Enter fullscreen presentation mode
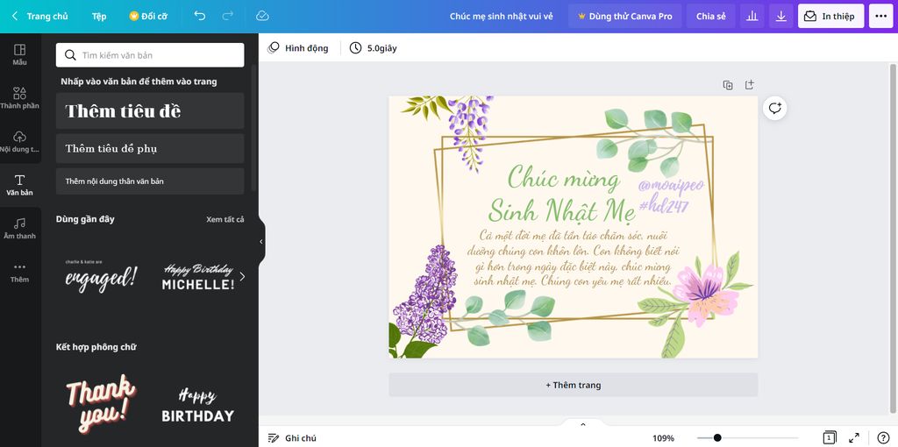 854,438
